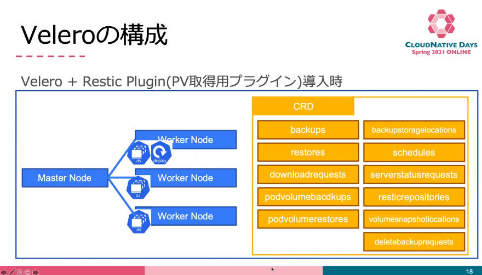Click the resticrepositories CRD box
482x275 pixels.
coord(414,197)
